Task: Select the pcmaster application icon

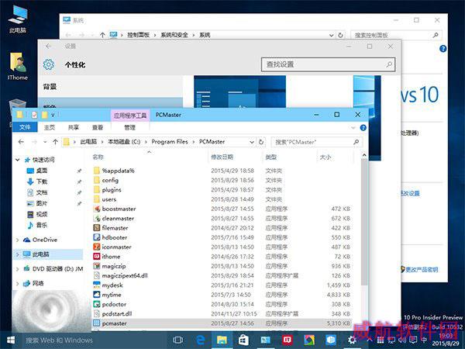Action: tap(97, 323)
